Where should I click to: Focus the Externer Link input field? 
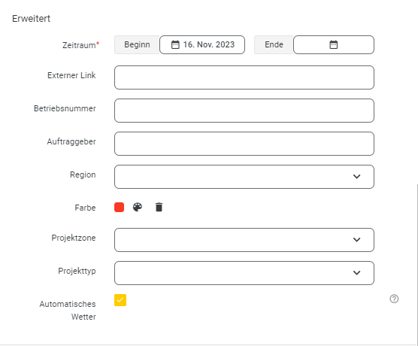coord(244,77)
